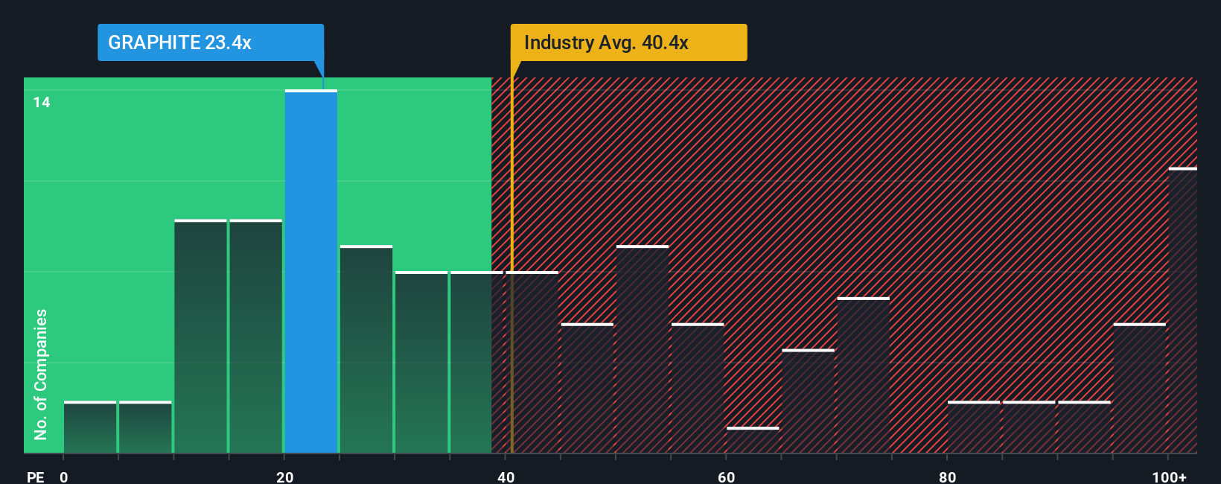The height and width of the screenshot is (484, 1221).
Task: Click the x-axis tick label 40
Action: coord(506,477)
